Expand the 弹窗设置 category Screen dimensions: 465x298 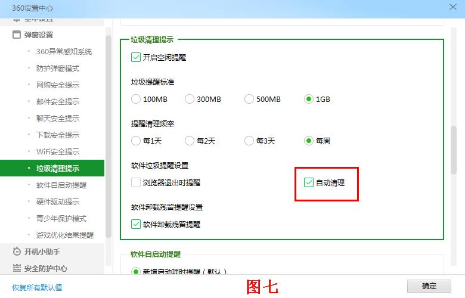pyautogui.click(x=39, y=35)
